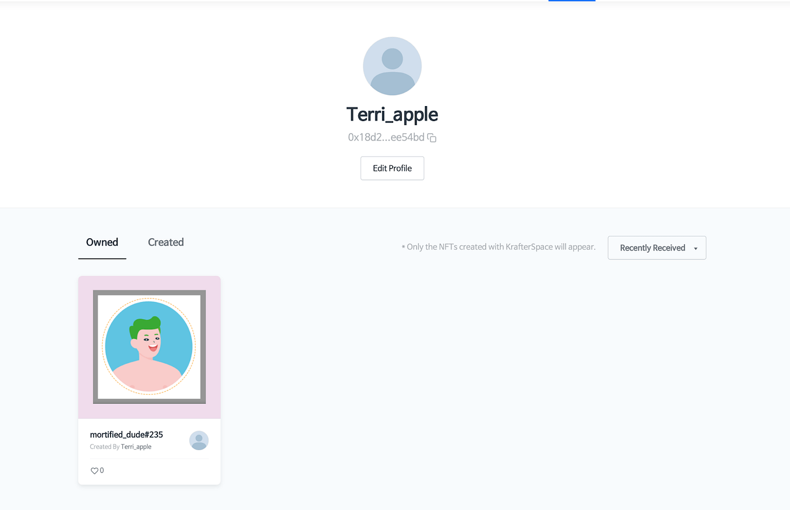The height and width of the screenshot is (510, 790).
Task: Click the Terri_apple profile name heading
Action: [x=392, y=115]
